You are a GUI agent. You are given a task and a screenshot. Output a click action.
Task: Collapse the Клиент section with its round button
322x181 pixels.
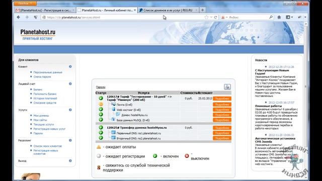coord(70,66)
